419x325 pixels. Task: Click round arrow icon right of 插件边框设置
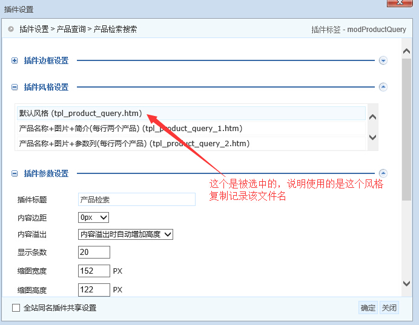pos(383,60)
